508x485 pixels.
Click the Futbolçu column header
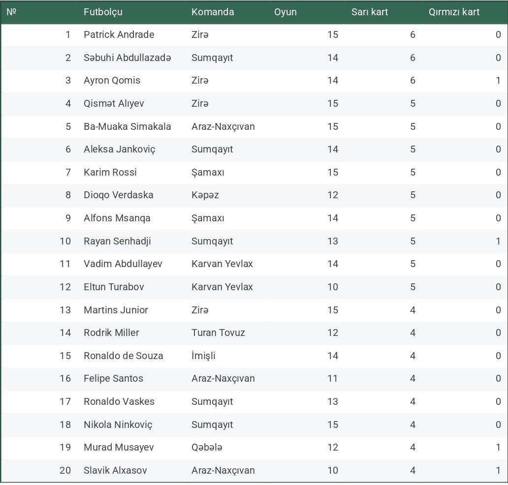(x=103, y=12)
